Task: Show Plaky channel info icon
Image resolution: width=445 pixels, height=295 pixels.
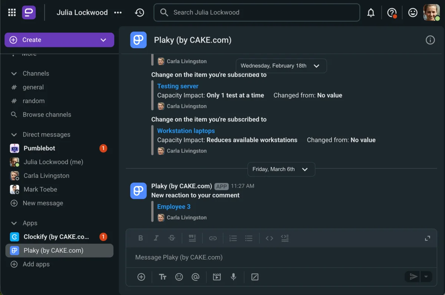Action: 430,40
